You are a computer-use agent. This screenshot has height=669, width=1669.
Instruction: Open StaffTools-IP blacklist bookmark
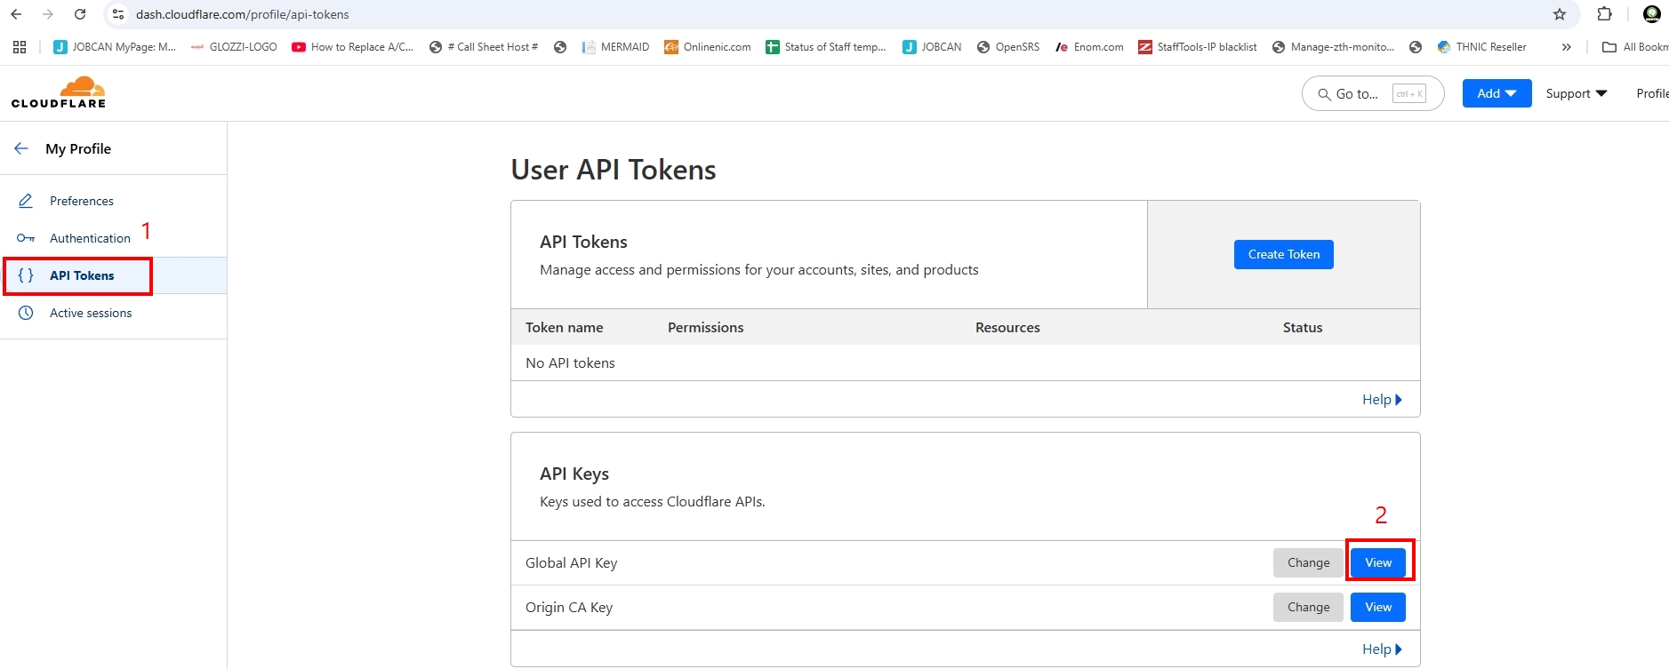(x=1198, y=47)
